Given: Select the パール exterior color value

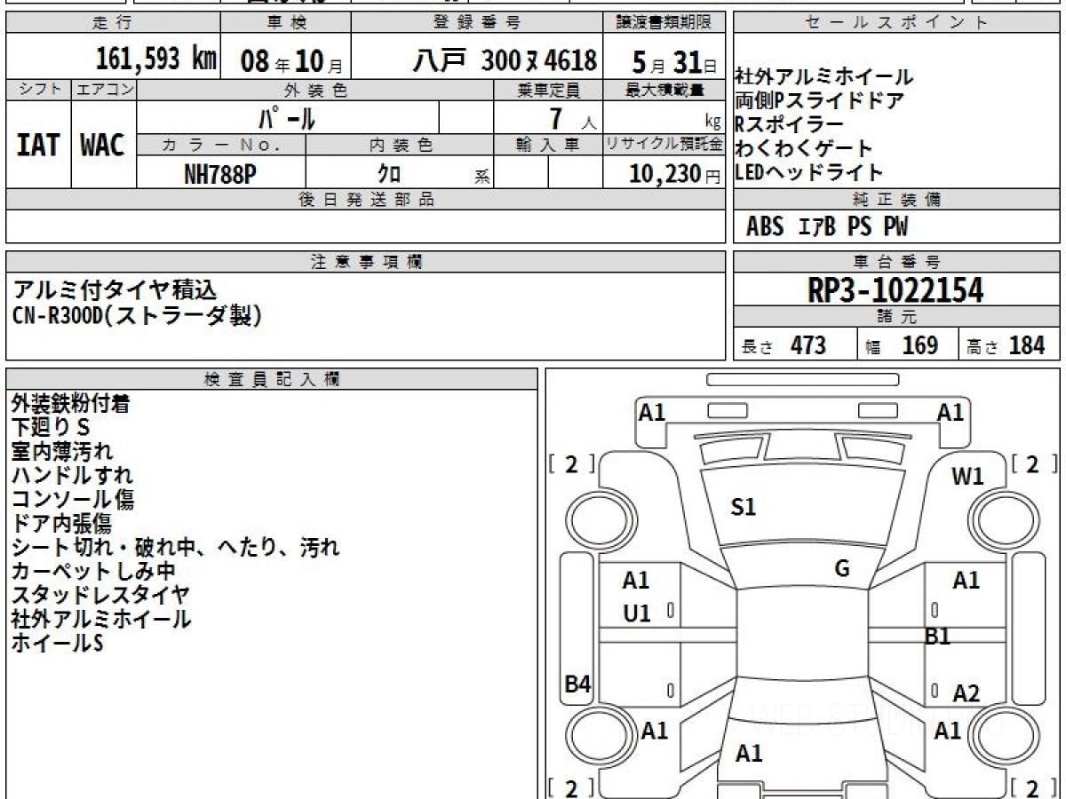Looking at the screenshot, I should pyautogui.click(x=287, y=117).
